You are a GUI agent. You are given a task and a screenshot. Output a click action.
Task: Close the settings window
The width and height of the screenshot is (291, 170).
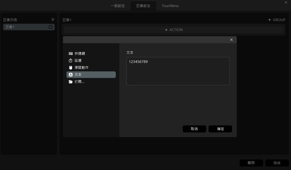point(286,2)
